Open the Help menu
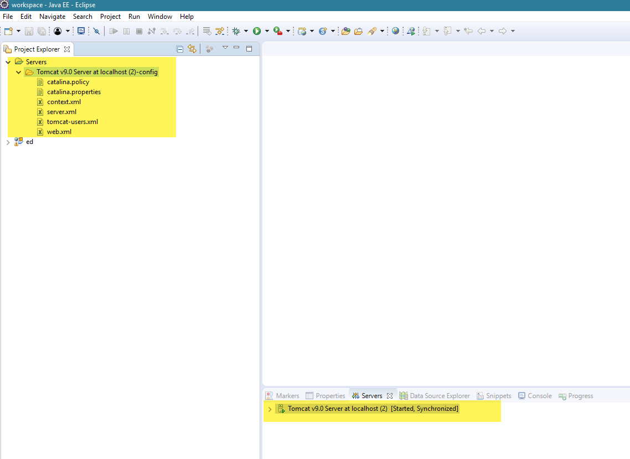The height and width of the screenshot is (459, 630). pos(187,17)
